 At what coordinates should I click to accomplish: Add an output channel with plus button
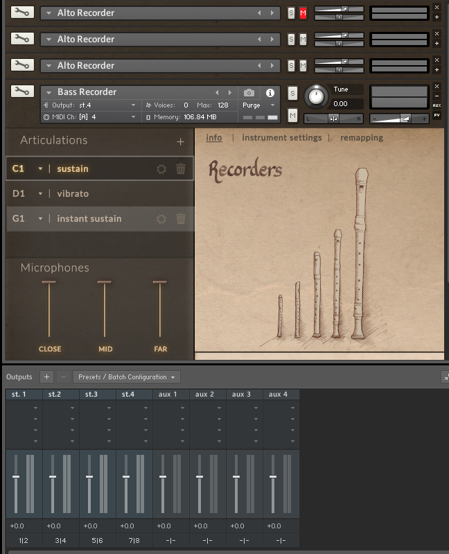(46, 376)
